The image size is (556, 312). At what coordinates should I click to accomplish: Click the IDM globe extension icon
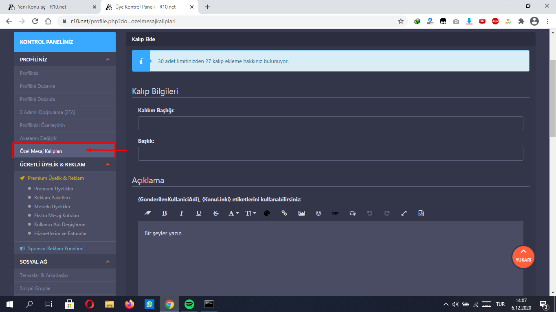pos(417,21)
